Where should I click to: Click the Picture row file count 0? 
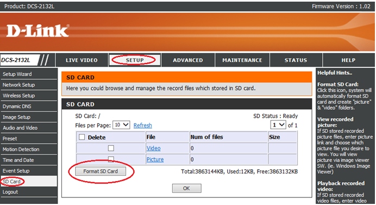point(192,159)
